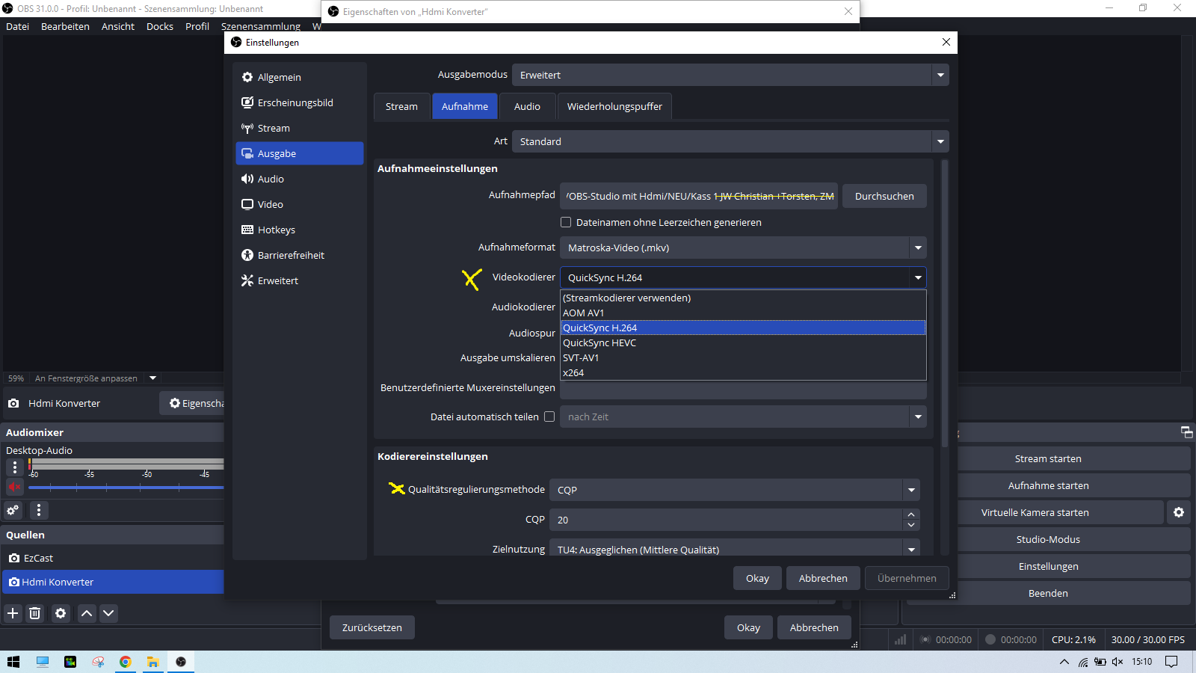This screenshot has width=1196, height=673.
Task: Open Video in the settings sidebar
Action: pos(300,204)
